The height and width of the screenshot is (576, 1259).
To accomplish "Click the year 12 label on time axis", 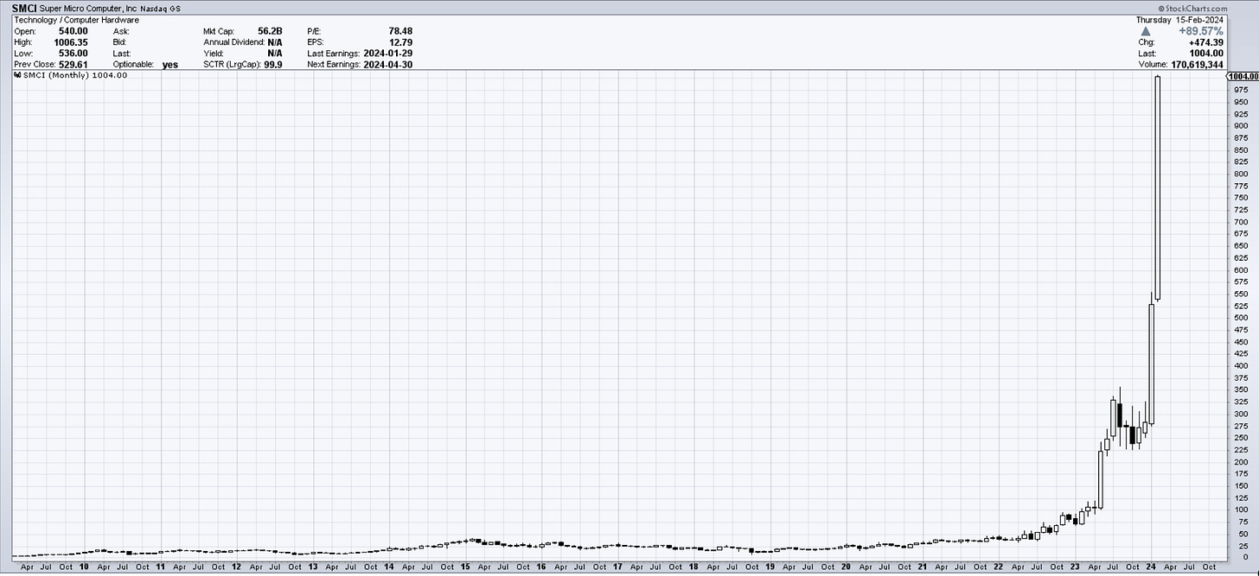I will (x=237, y=567).
